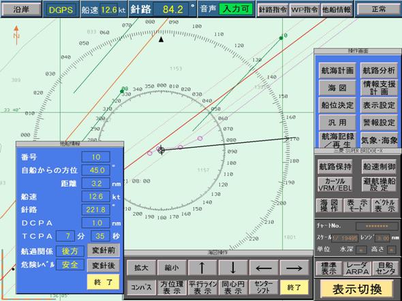Click the レンジ value field

tap(382, 238)
